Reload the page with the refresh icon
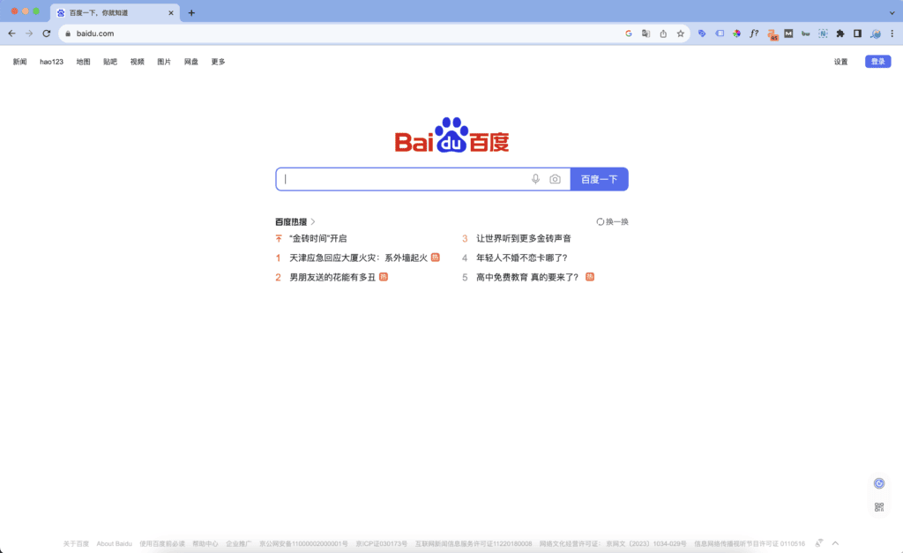903x553 pixels. point(47,34)
